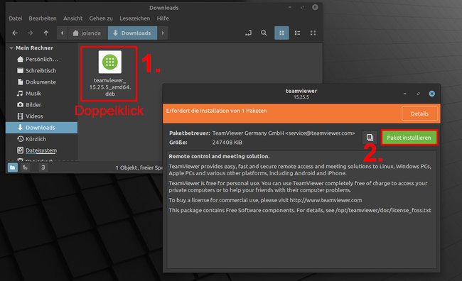Open Dateisystem in sidebar

pyautogui.click(x=41, y=150)
